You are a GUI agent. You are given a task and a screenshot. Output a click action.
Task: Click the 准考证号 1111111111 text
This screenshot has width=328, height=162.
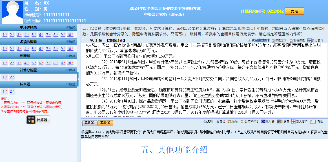(47, 15)
